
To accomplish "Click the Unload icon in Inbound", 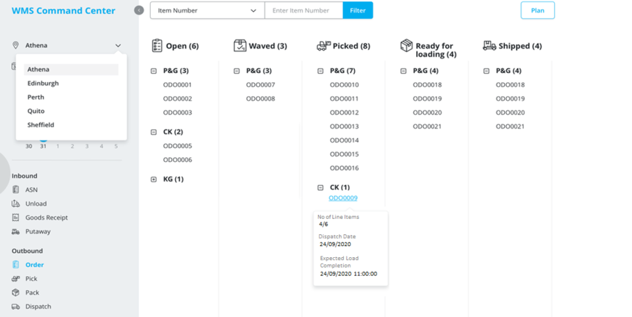I will coord(16,203).
